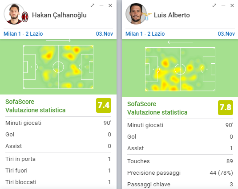Open Luis Alberto's profile photo

pos(136,14)
